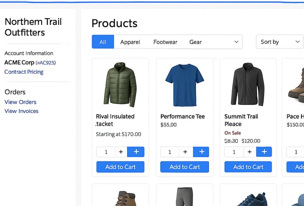Viewport: 304px width, 206px height.
Task: Click blue plus button for Rival Insulated Jacket
Action: 136,152
